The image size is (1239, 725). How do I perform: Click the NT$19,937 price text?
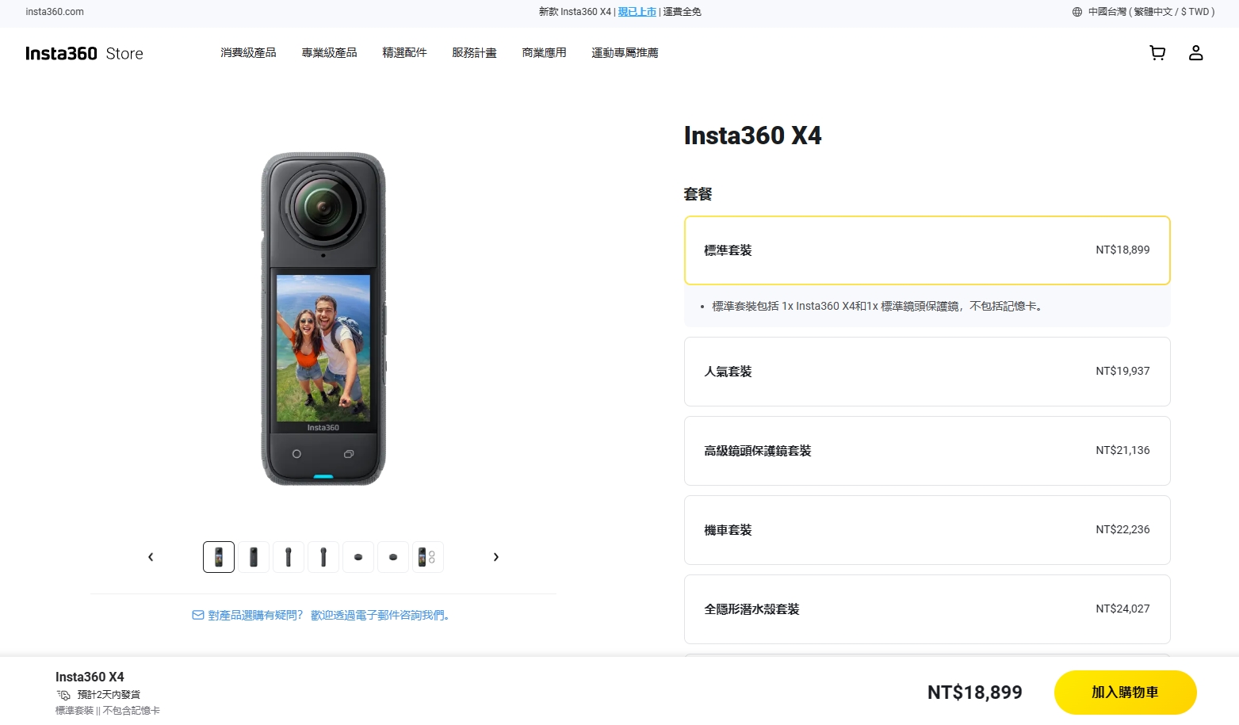point(1122,371)
